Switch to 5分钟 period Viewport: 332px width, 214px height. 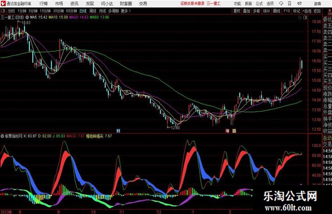tap(33, 11)
